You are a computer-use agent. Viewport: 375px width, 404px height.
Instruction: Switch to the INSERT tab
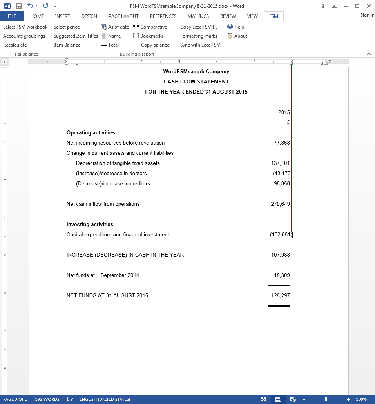[x=62, y=16]
